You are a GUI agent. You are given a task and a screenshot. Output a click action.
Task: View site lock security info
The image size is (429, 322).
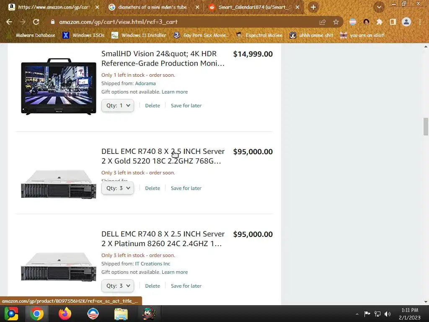click(x=52, y=22)
